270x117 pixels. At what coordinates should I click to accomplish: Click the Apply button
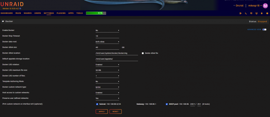click(102, 112)
